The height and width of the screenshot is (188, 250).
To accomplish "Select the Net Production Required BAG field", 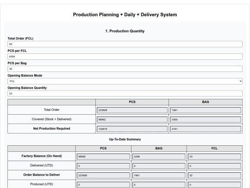I will click(206, 129).
